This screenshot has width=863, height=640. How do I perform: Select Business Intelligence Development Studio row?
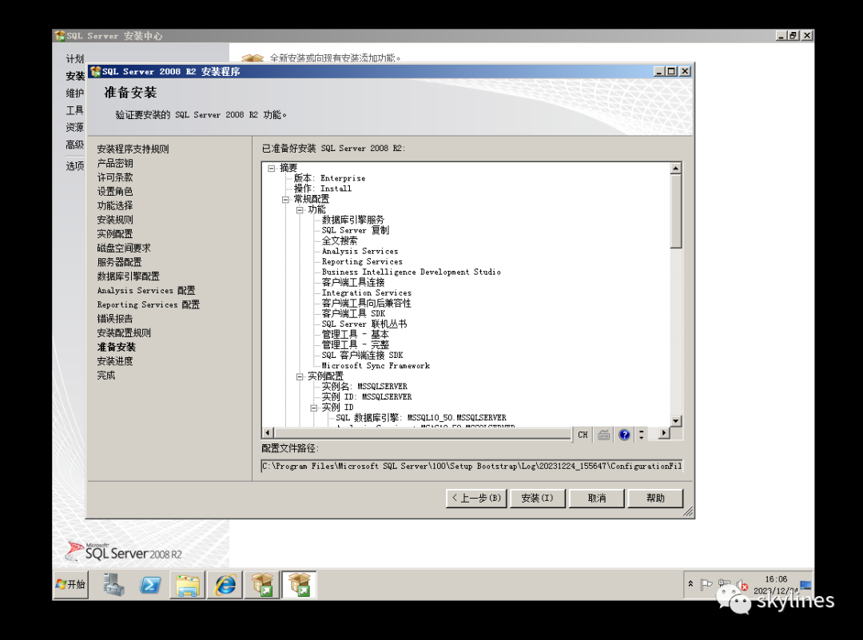[412, 272]
